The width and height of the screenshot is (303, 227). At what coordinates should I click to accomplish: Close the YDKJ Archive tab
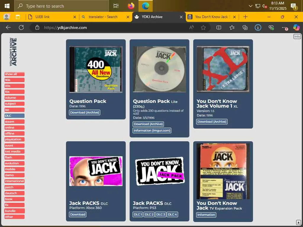[181, 17]
